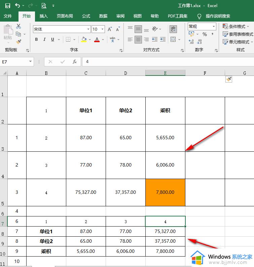Apply yellow fill color bucket
The width and height of the screenshot is (254, 267).
pyautogui.click(x=84, y=39)
